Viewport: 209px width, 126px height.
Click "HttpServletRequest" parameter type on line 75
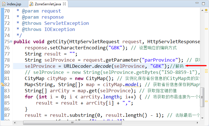tap(94, 42)
